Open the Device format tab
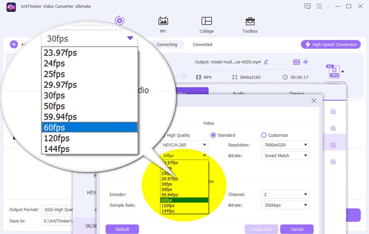The height and width of the screenshot is (234, 369). [x=297, y=92]
